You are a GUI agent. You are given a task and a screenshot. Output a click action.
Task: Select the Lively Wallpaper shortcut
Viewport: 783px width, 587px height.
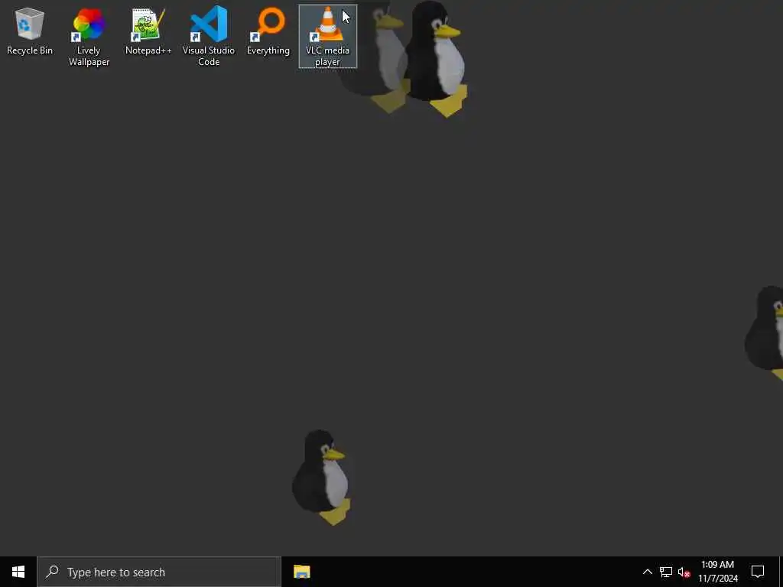(x=89, y=37)
